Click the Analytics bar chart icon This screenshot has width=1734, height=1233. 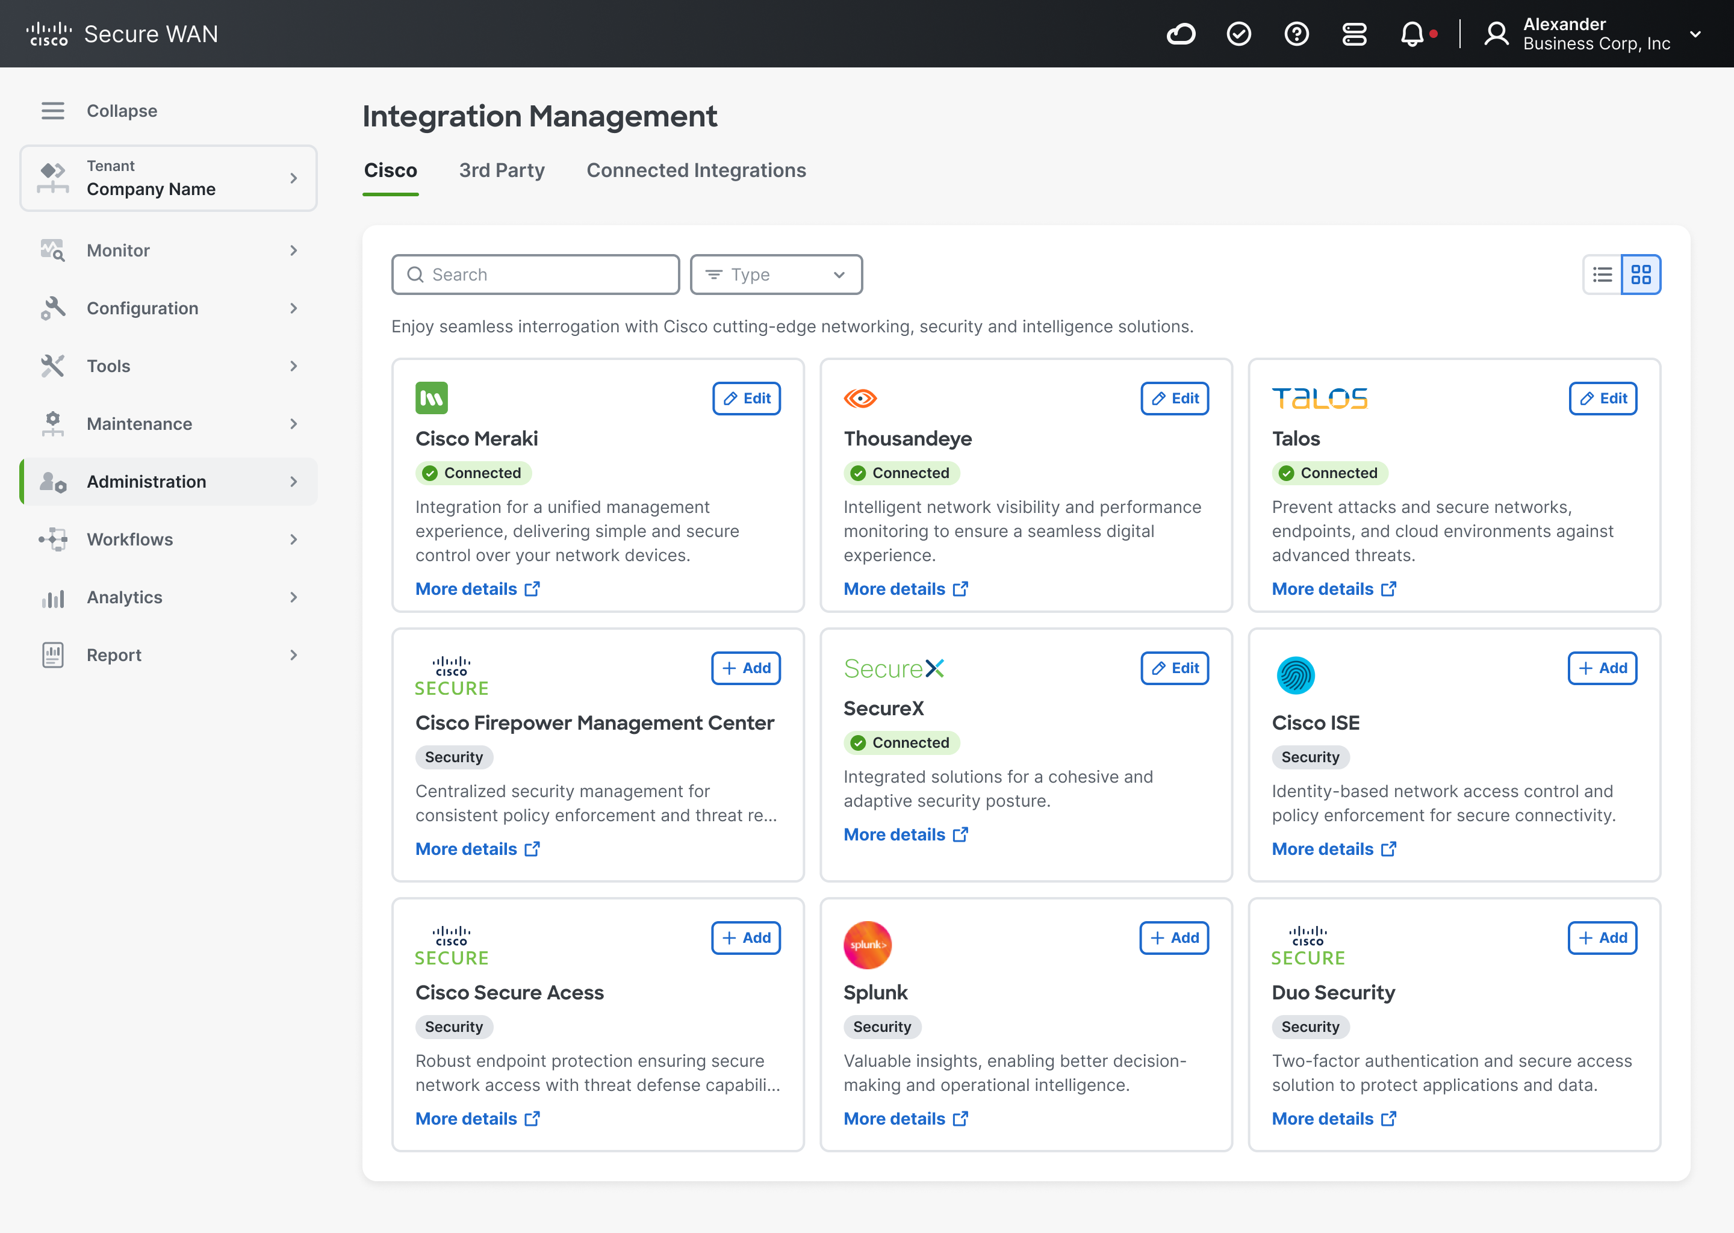(x=52, y=597)
